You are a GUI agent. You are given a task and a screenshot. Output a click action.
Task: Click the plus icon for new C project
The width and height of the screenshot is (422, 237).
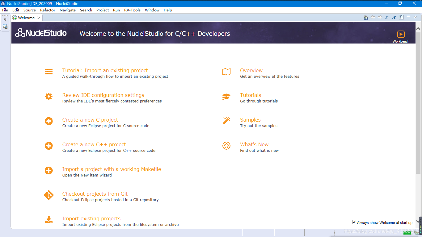[x=49, y=121]
